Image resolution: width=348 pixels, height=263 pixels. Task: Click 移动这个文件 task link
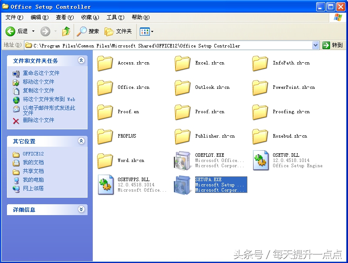click(38, 82)
